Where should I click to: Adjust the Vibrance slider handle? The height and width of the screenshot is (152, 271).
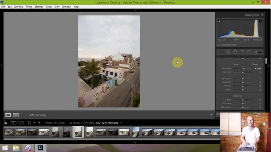[x=243, y=103]
